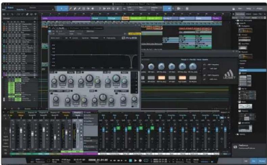Select the Range tool beside the Arrow tool
Image resolution: width=267 pixels, height=165 pixels.
click(x=66, y=8)
